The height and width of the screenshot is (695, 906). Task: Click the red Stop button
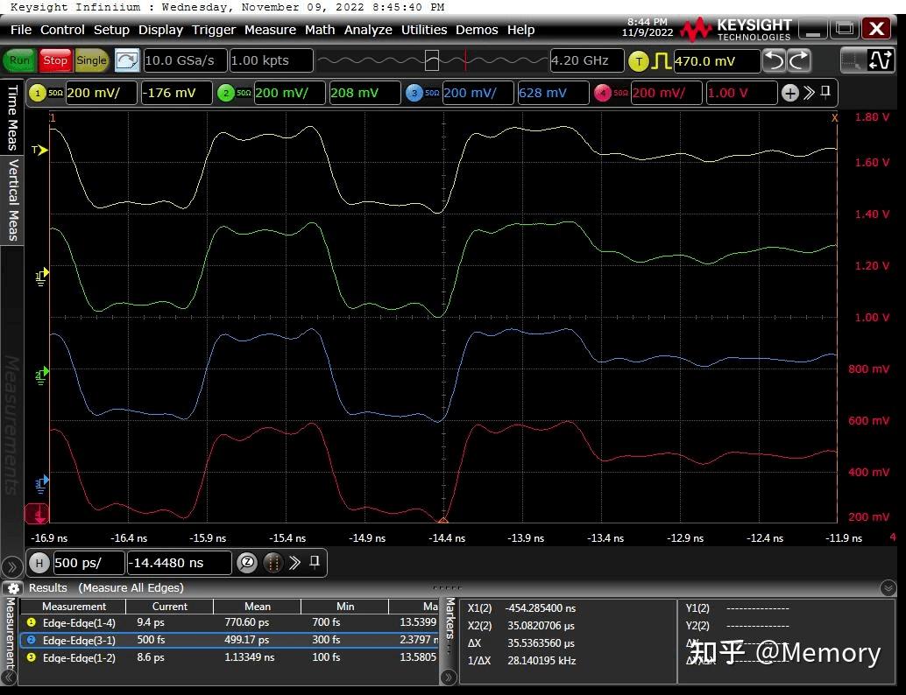[x=55, y=60]
